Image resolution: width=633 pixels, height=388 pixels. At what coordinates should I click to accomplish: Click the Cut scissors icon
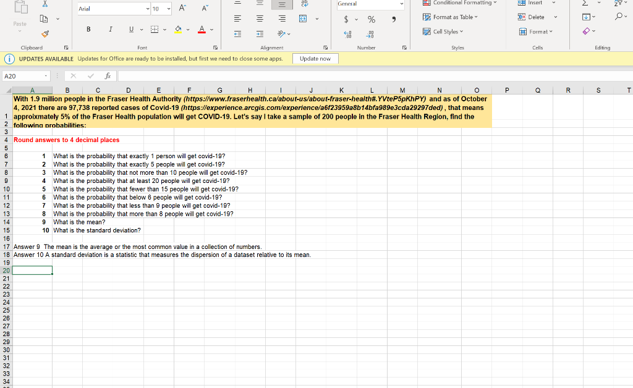(45, 3)
